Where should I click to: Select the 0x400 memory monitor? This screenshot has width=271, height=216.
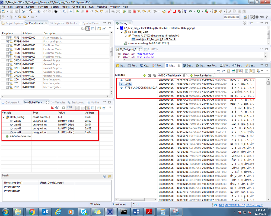point(126,80)
